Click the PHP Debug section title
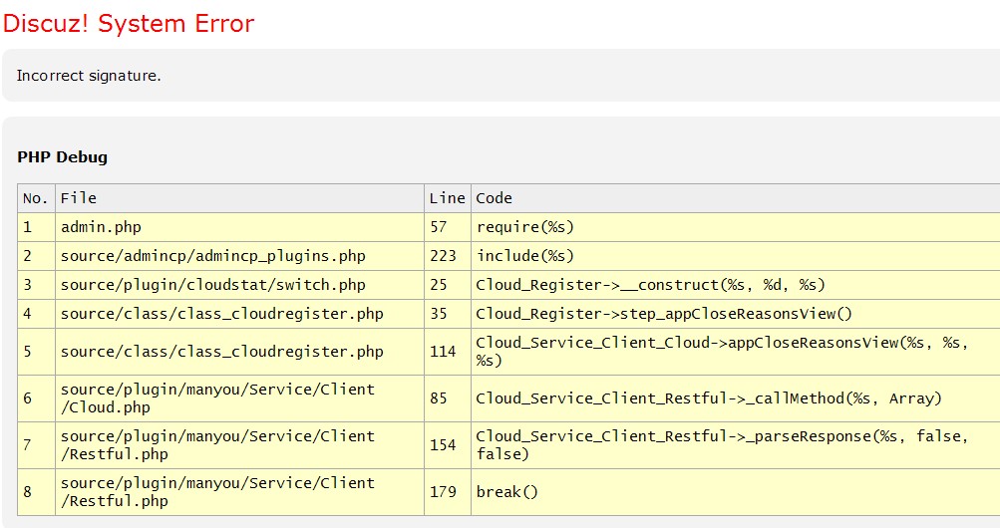Screen dimensions: 1000x528 [63, 156]
